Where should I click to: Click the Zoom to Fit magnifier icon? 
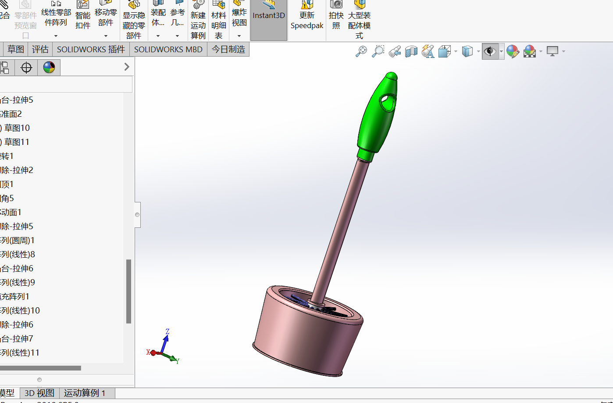point(361,51)
